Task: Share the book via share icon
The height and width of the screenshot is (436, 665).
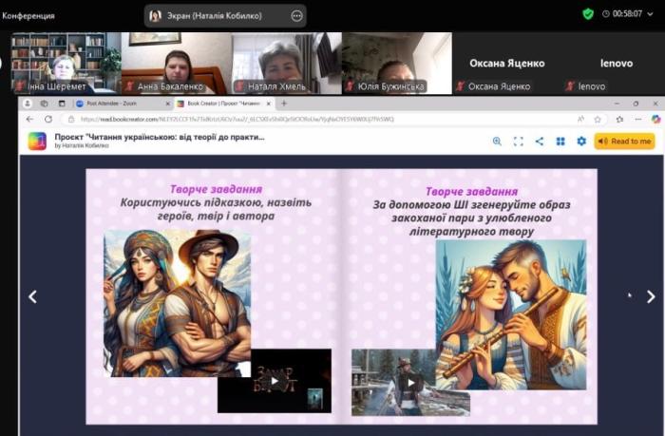Action: (x=540, y=142)
